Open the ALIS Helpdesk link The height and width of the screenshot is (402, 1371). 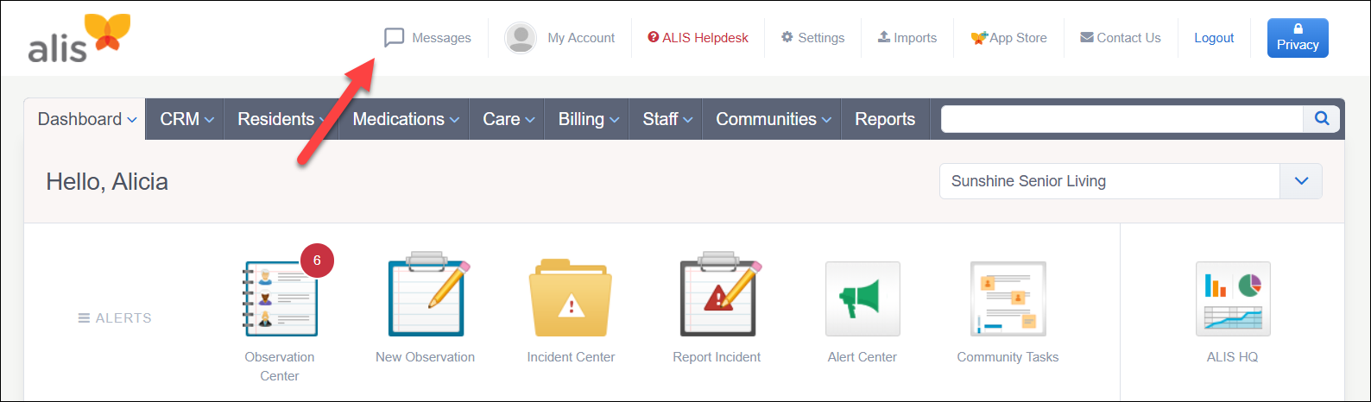(698, 38)
